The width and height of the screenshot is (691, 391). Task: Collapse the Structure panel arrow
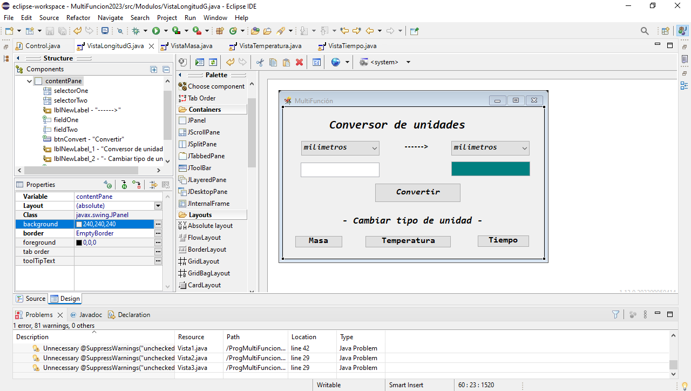point(18,58)
